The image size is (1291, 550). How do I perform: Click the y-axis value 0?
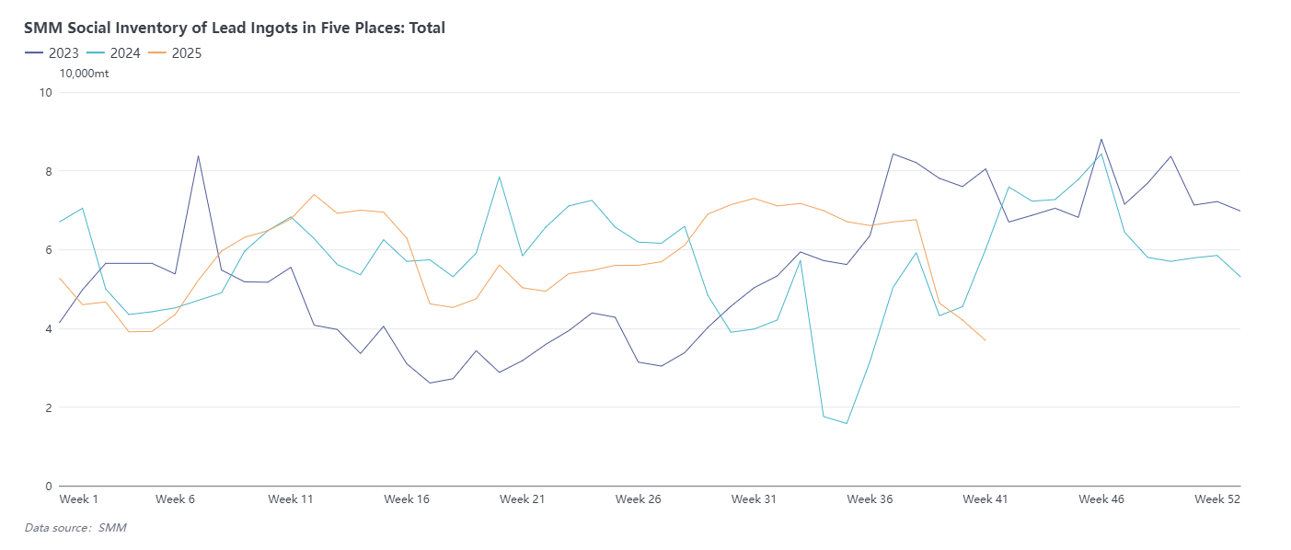48,486
